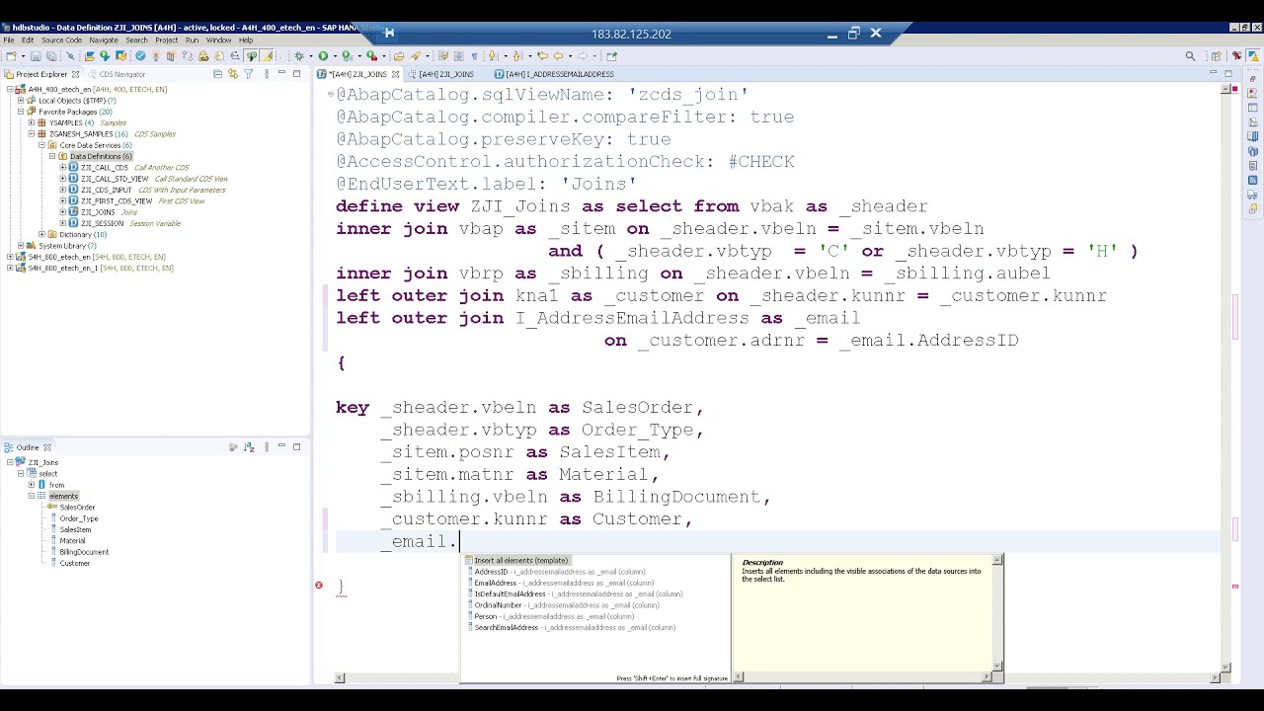
Task: Click the Save All toolbar icon
Action: tap(51, 56)
